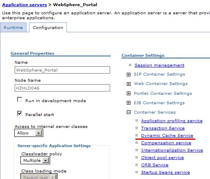Expand EJB Container Settings plus icon
210x179 pixels.
point(128,103)
